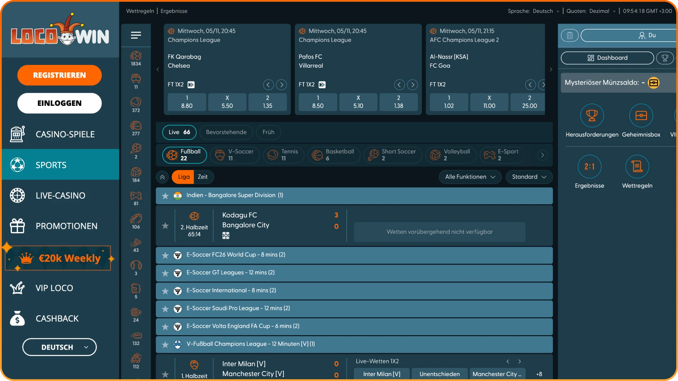Viewport: 678px width, 381px height.
Task: Click the REGISTRIEREN button
Action: [59, 75]
